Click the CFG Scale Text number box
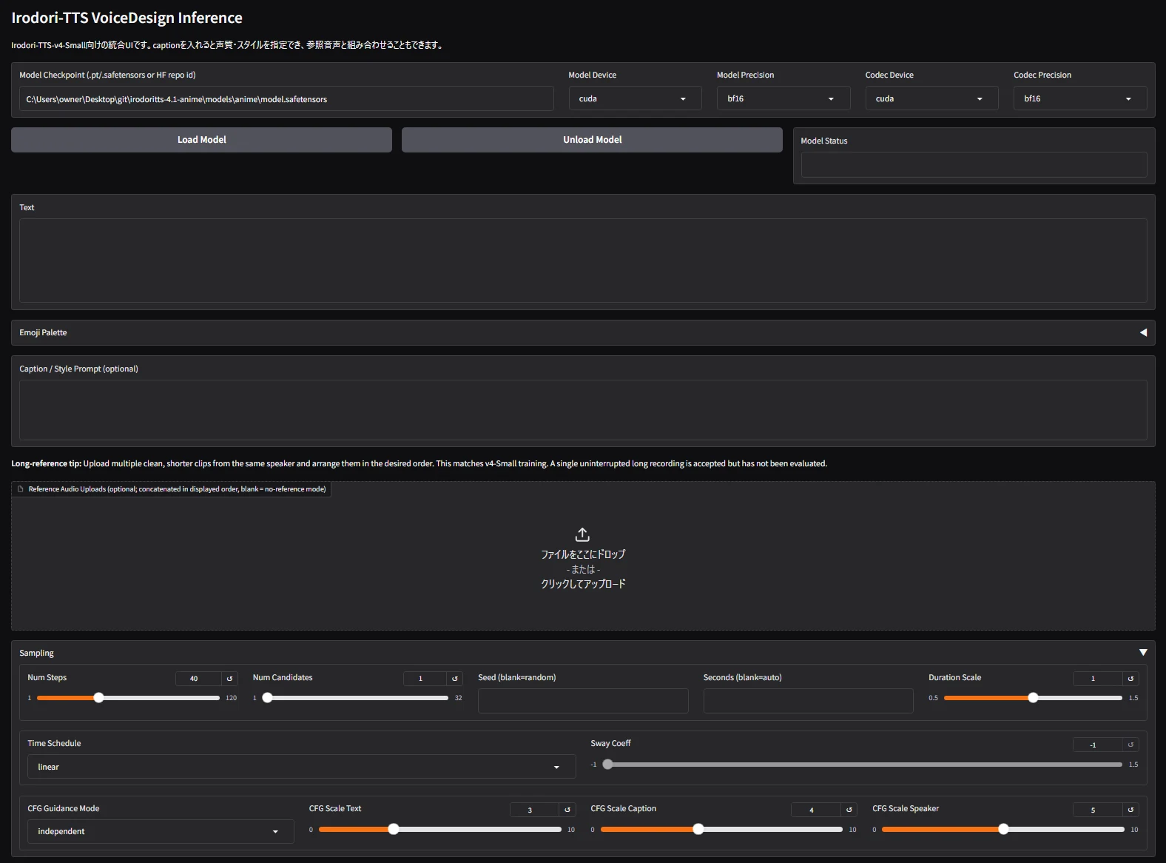Screen dimensions: 1166x863 coord(534,810)
